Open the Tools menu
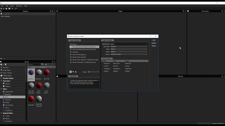 tap(12, 6)
